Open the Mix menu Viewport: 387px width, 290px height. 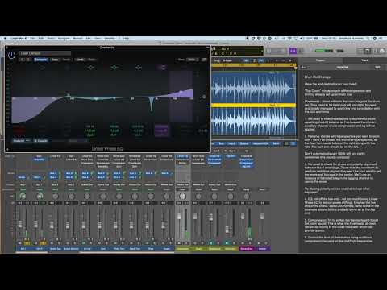click(x=88, y=39)
